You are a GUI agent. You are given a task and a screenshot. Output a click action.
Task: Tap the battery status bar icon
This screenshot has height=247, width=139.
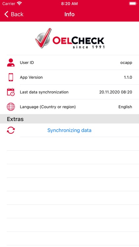(133, 4)
